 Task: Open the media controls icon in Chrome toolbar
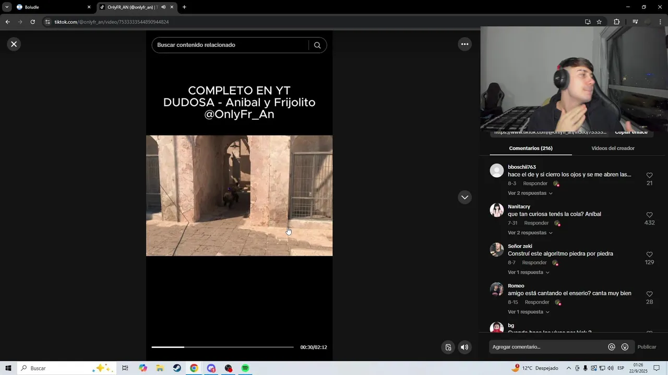(x=635, y=22)
